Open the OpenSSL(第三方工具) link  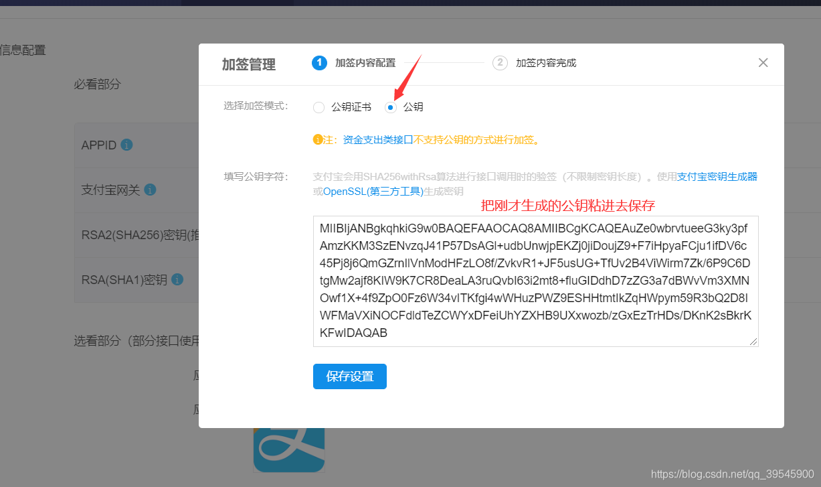(373, 192)
